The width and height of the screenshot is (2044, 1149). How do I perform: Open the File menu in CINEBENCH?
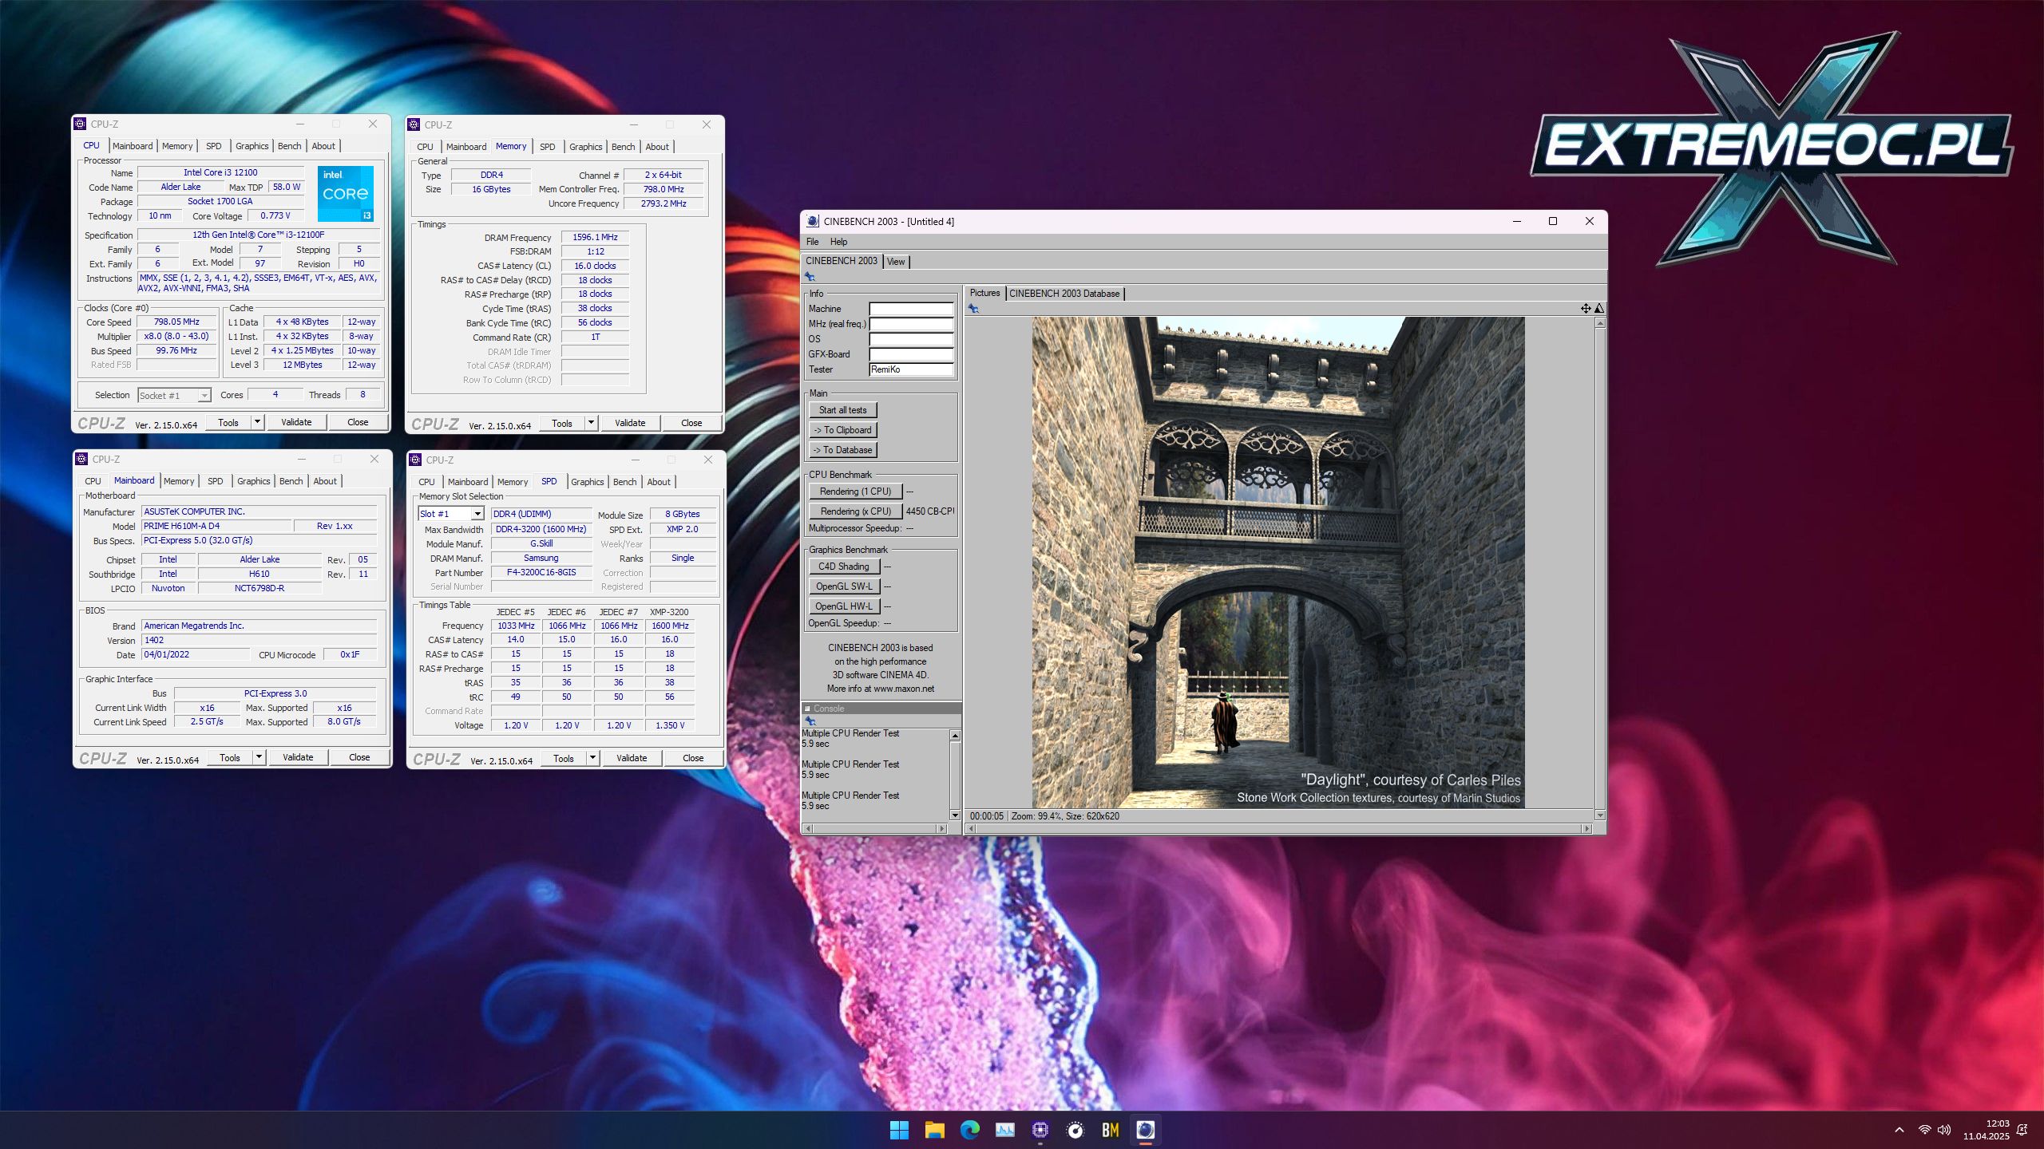point(812,242)
